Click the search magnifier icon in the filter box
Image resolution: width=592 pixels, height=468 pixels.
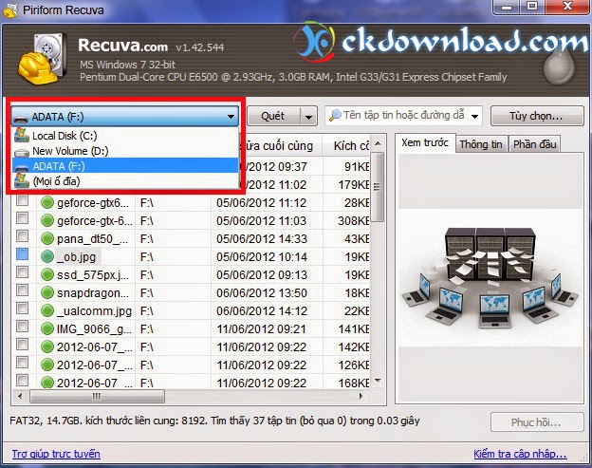[335, 115]
